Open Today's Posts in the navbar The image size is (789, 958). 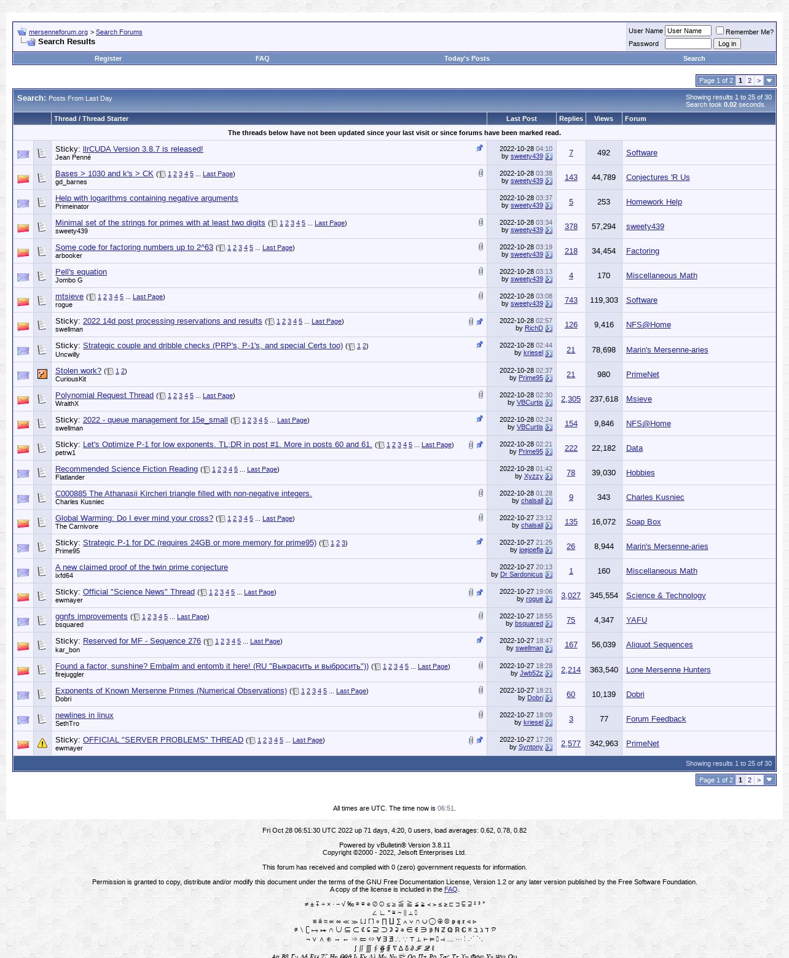point(467,58)
